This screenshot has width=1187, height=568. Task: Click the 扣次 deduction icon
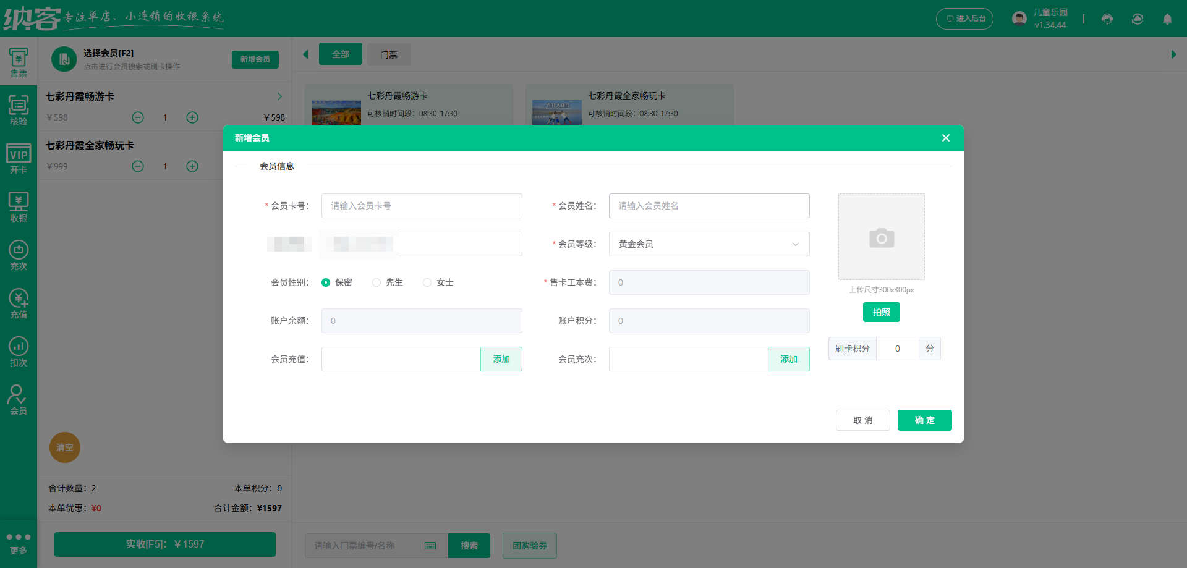tap(19, 349)
